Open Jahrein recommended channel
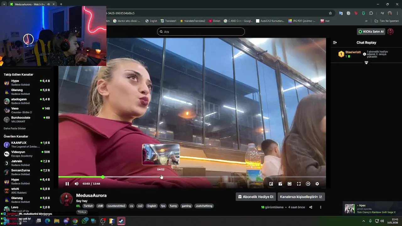The width and height of the screenshot is (402, 226). 27,163
